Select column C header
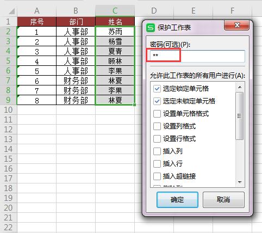The image size is (262, 233). pos(115,11)
